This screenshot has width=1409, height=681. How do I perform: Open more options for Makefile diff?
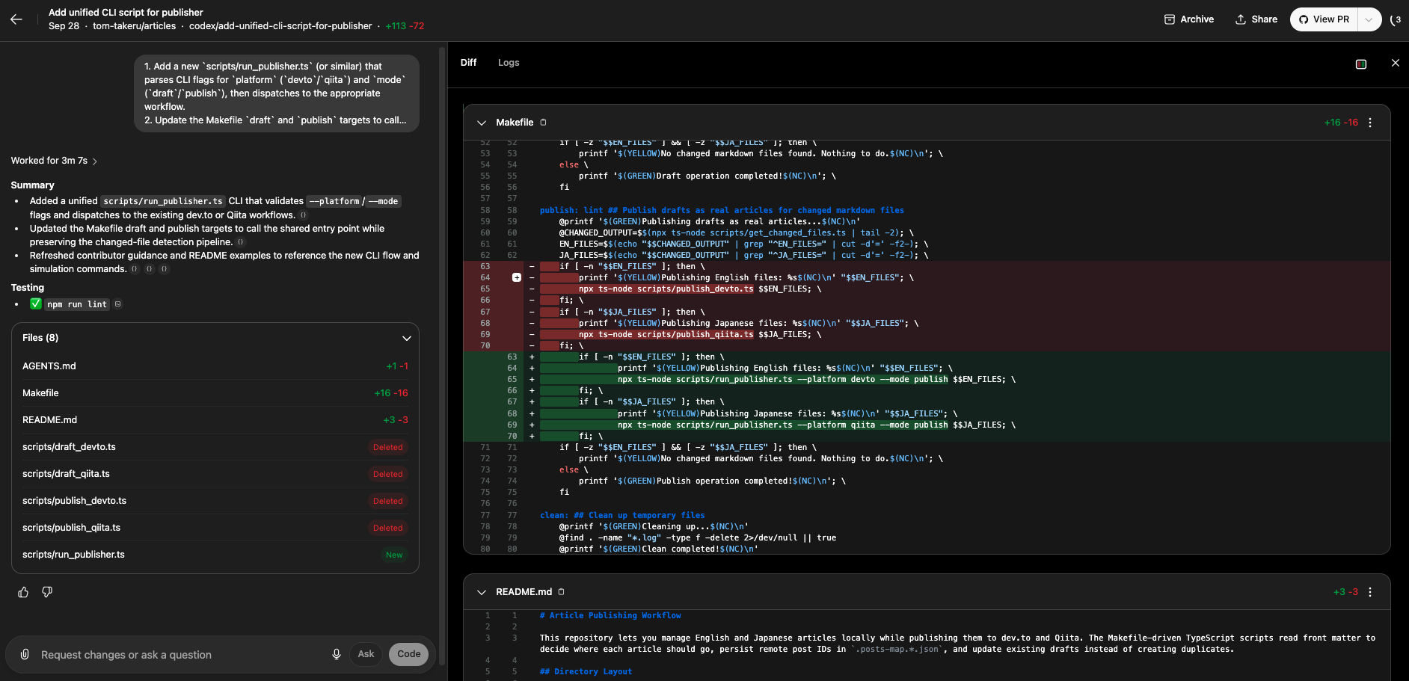point(1370,123)
